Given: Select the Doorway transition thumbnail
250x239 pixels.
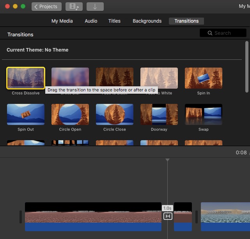Looking at the screenshot, I should coord(159,114).
